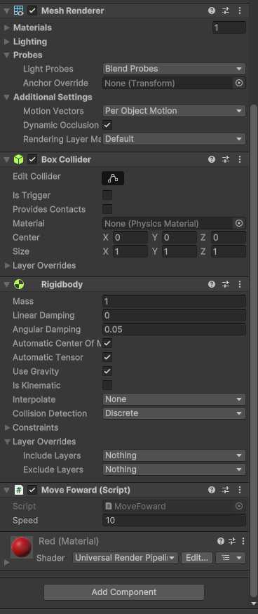258x614 pixels.
Task: Open Box Collider preset settings icon
Action: click(x=226, y=159)
